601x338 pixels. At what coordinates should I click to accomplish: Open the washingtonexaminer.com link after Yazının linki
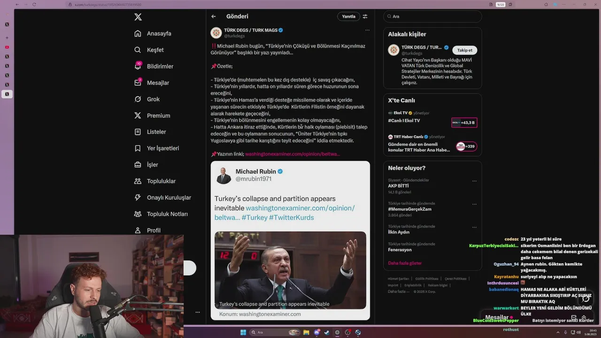tap(293, 154)
